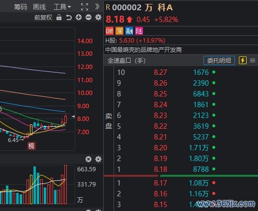Select sell level 6 price 8.23
This screenshot has width=258, height=211.
[x=160, y=116]
